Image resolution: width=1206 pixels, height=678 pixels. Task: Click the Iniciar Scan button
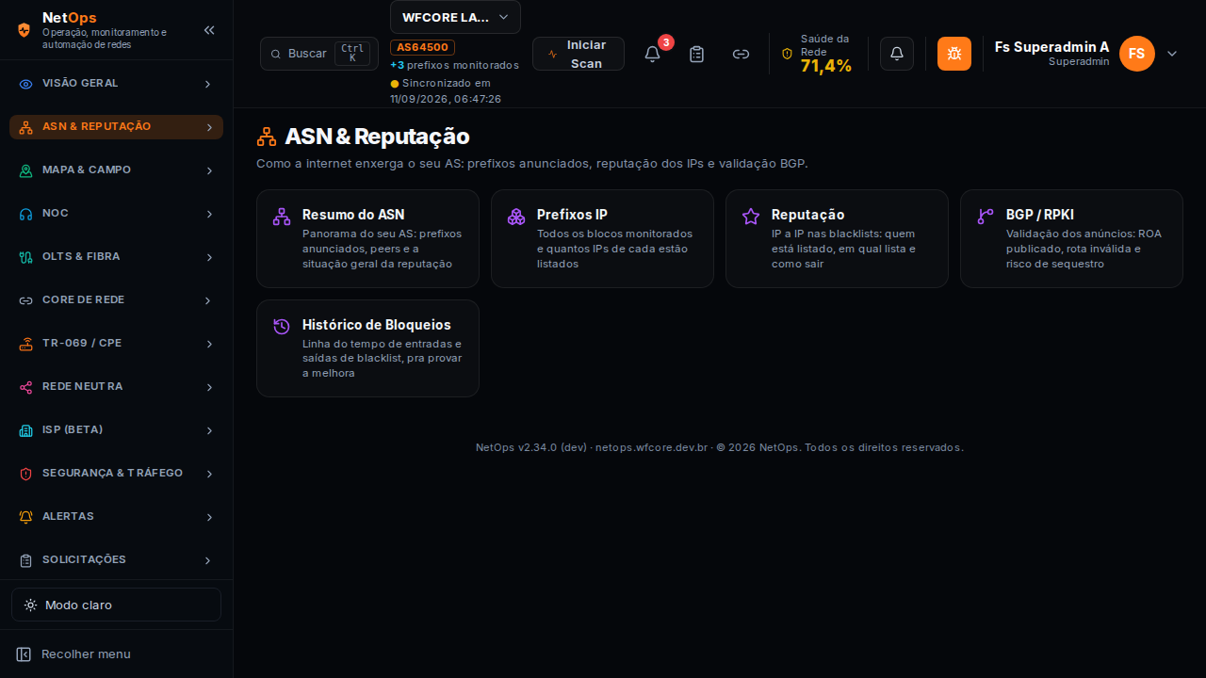coord(579,54)
